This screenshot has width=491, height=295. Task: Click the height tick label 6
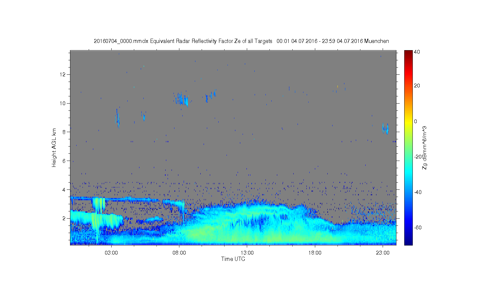[64, 161]
